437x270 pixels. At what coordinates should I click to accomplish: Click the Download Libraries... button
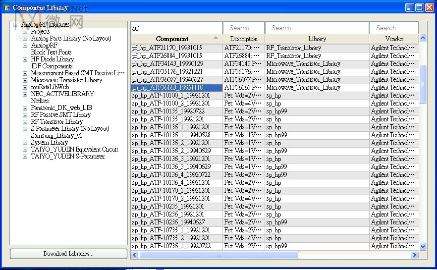[68, 254]
